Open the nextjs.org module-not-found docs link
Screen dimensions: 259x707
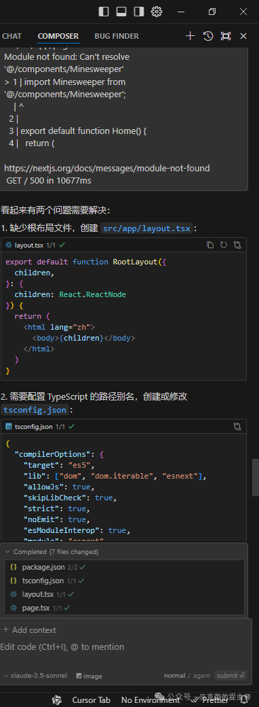point(107,168)
